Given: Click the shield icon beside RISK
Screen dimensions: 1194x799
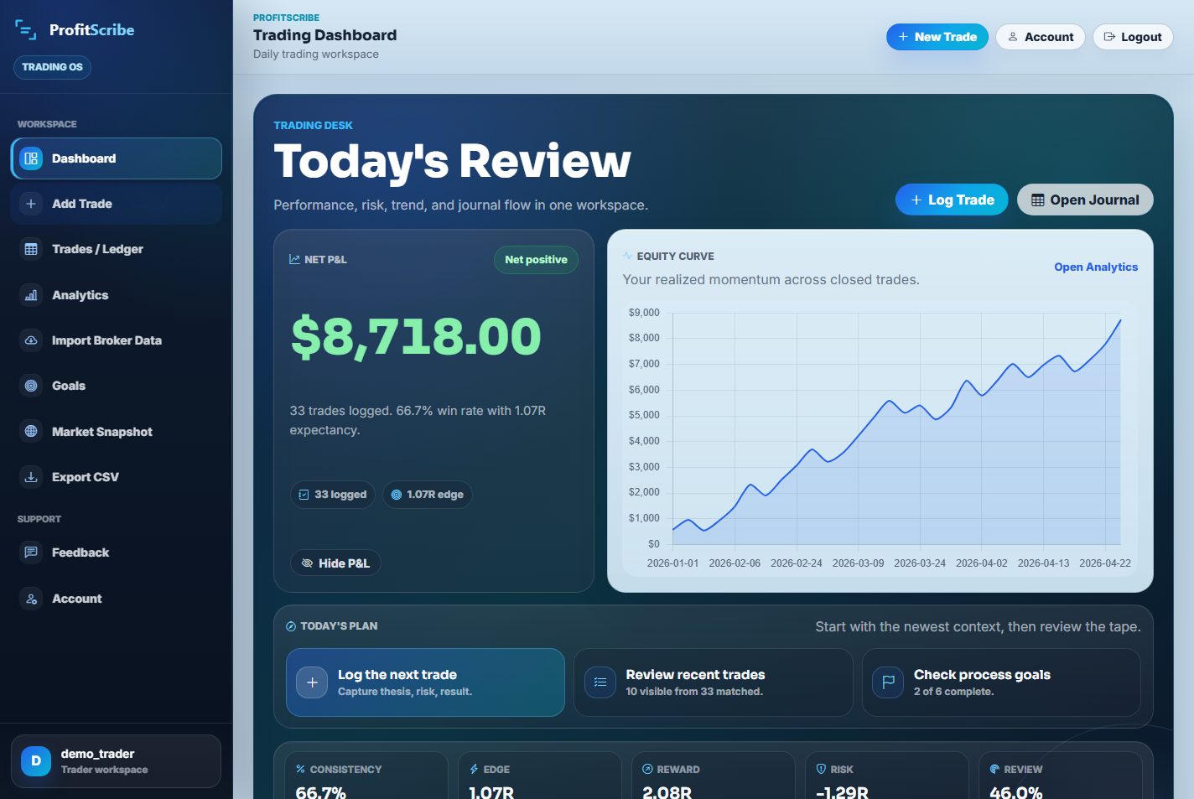Looking at the screenshot, I should [x=821, y=769].
